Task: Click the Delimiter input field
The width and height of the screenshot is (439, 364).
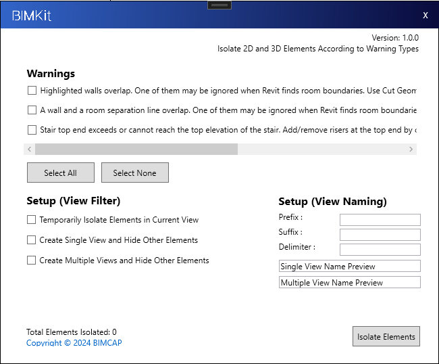Action: click(380, 250)
